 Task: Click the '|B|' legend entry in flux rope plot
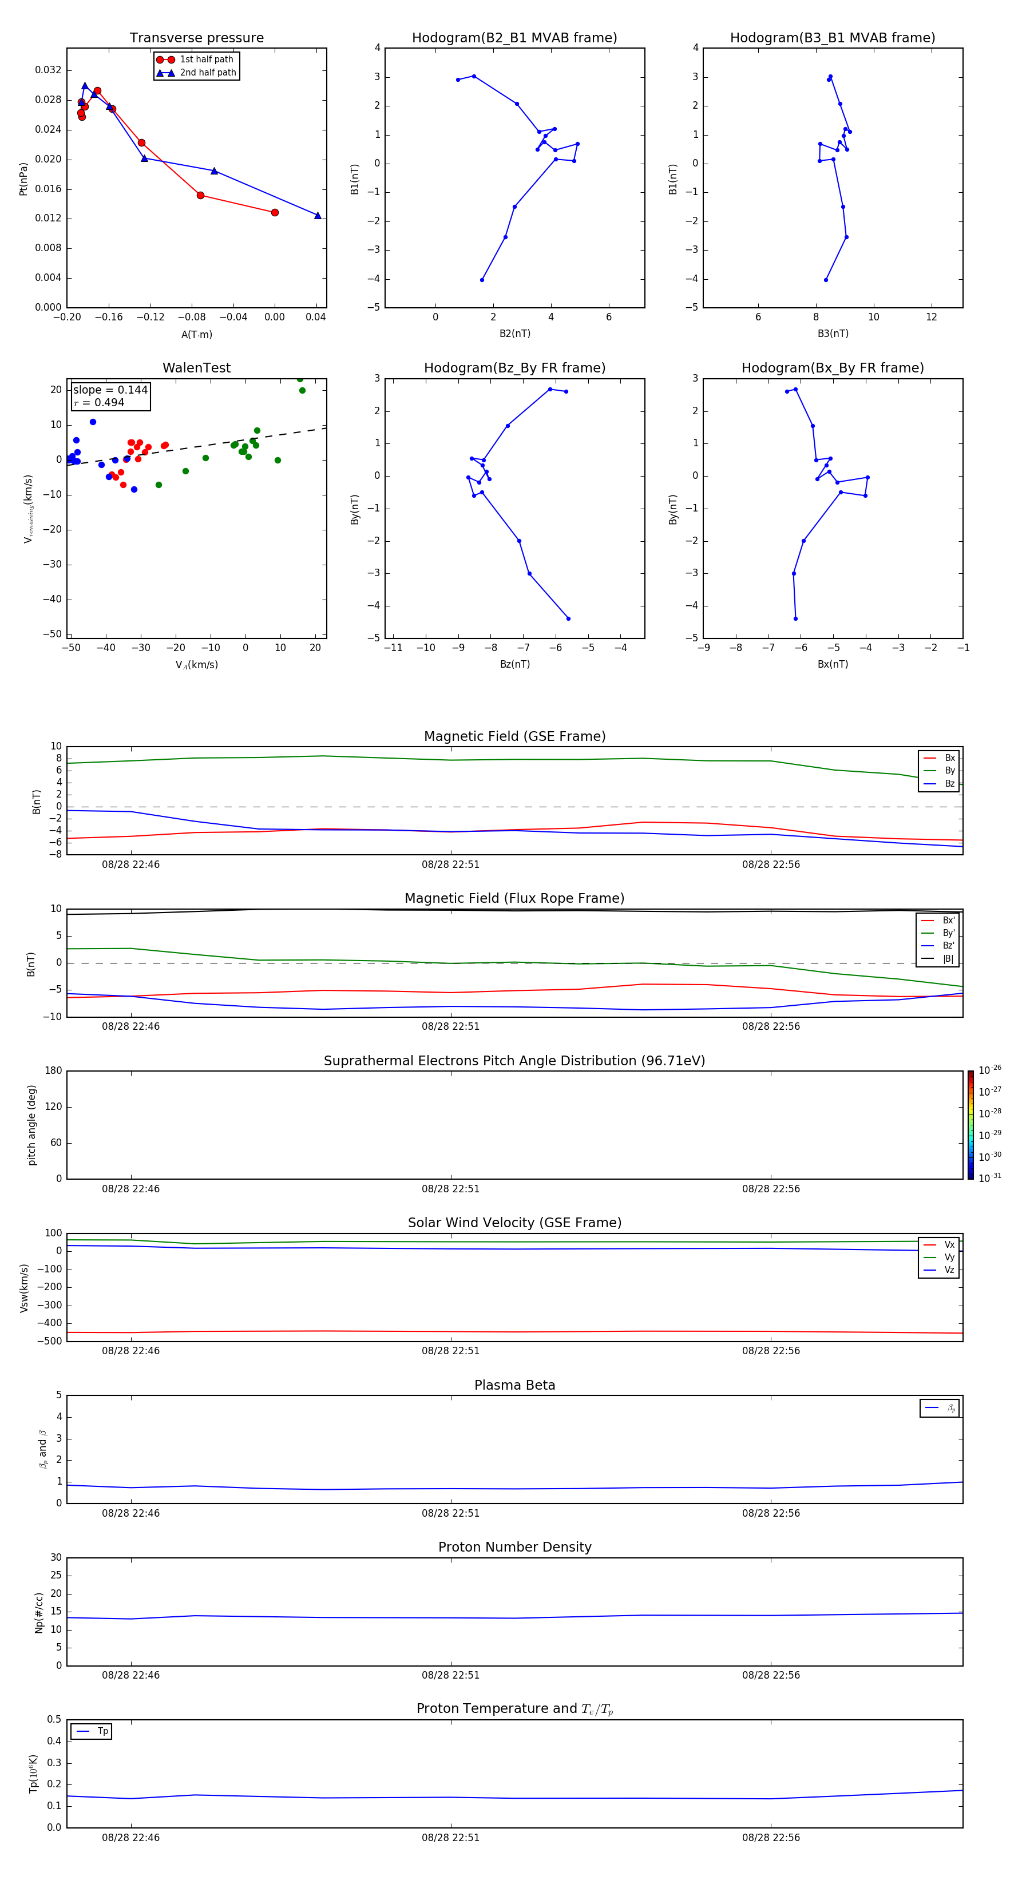pyautogui.click(x=938, y=959)
